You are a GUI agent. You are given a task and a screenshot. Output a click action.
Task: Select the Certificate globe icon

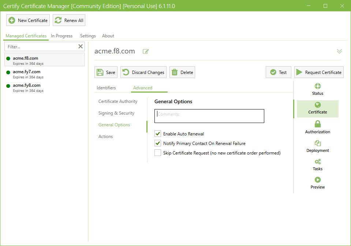[318, 105]
